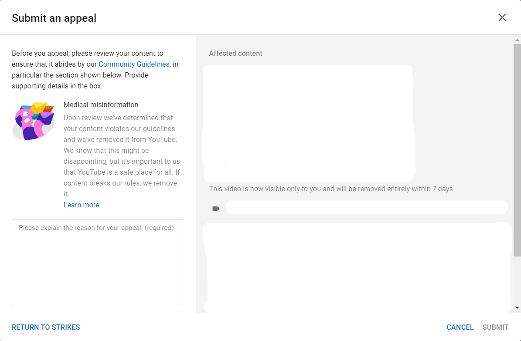The width and height of the screenshot is (521, 341).
Task: Click the scrollbar down arrow
Action: pyautogui.click(x=517, y=307)
